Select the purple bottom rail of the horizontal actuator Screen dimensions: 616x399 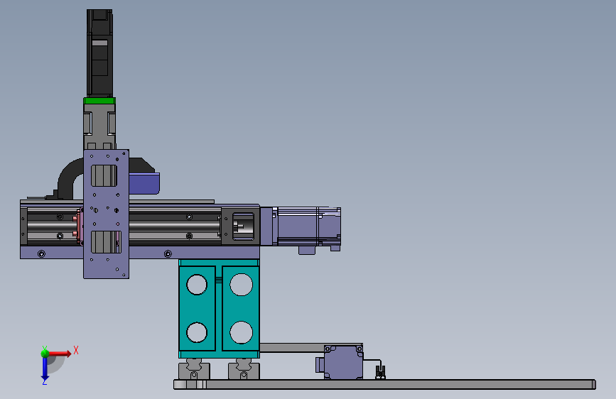click(x=139, y=253)
